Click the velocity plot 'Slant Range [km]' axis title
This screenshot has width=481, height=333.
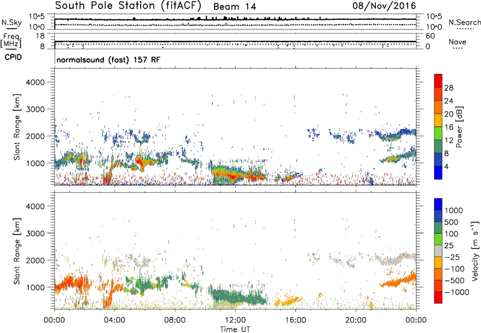pyautogui.click(x=17, y=251)
